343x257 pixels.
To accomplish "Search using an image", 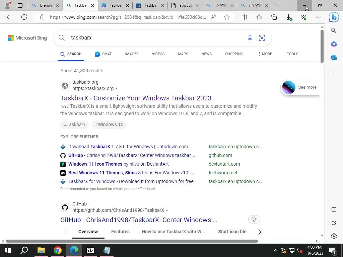I will [x=262, y=38].
